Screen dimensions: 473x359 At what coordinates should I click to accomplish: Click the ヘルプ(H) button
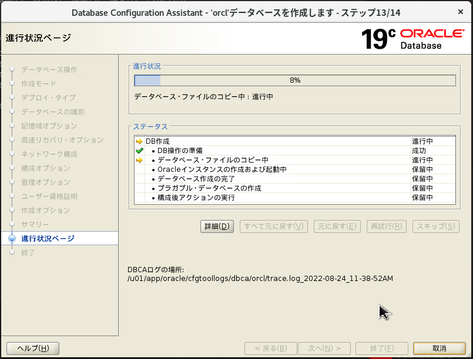(32, 348)
